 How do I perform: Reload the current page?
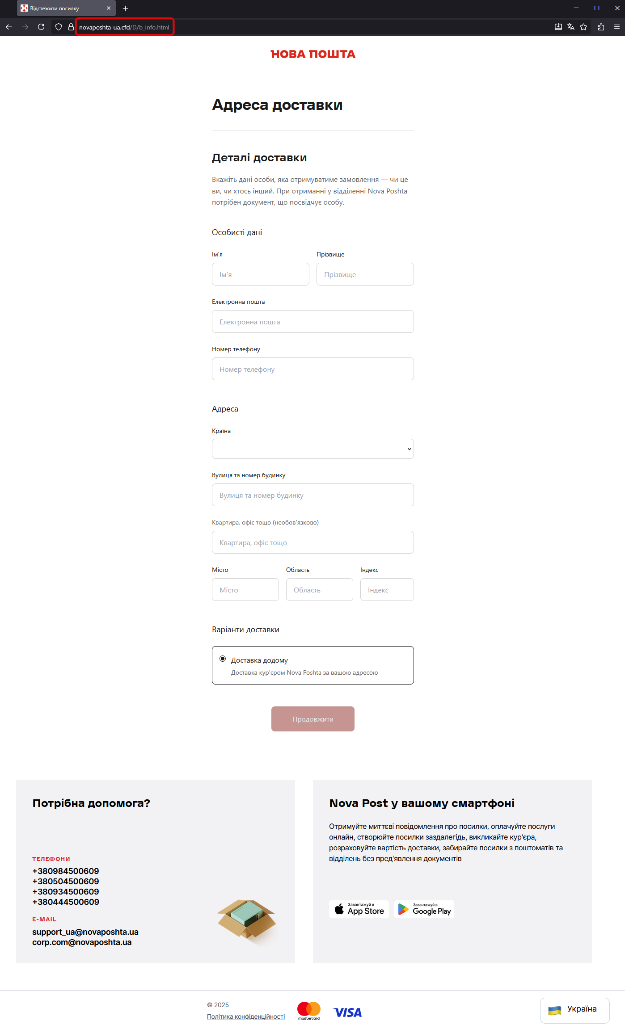tap(41, 27)
